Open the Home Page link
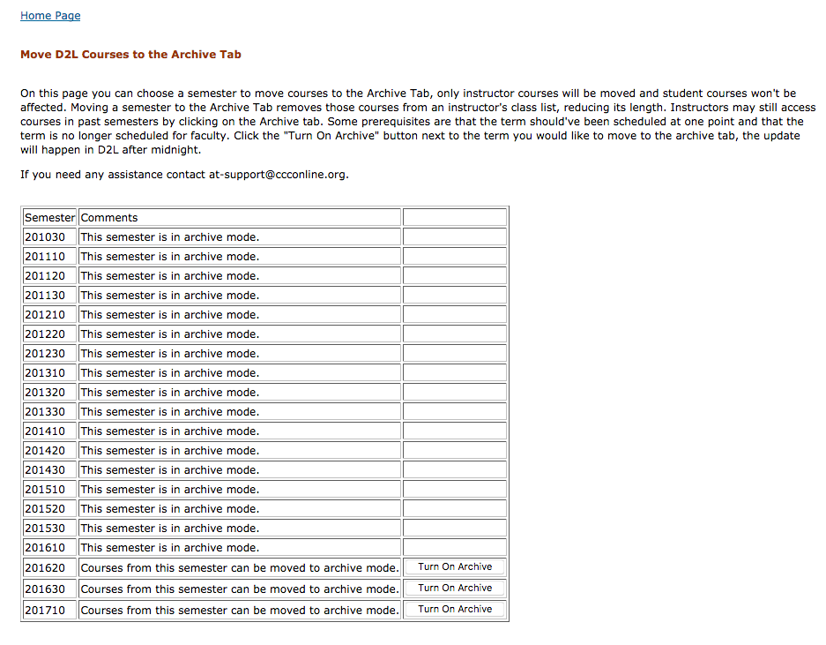Screen dimensions: 826x645 pyautogui.click(x=50, y=16)
